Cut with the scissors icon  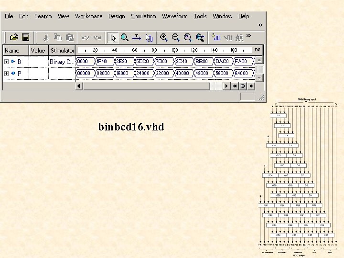pyautogui.click(x=46, y=37)
